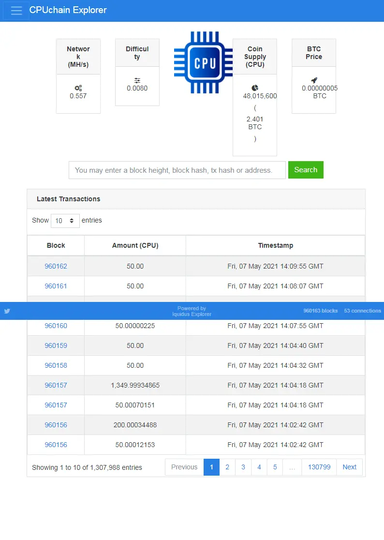This screenshot has height=540, width=384.
Task: Go to pagination page 4
Action: [x=259, y=467]
